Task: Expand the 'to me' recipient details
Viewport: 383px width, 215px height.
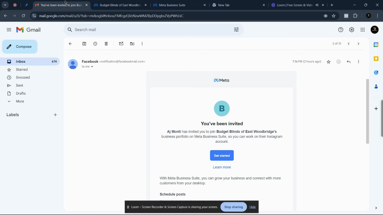Action: coord(92,67)
